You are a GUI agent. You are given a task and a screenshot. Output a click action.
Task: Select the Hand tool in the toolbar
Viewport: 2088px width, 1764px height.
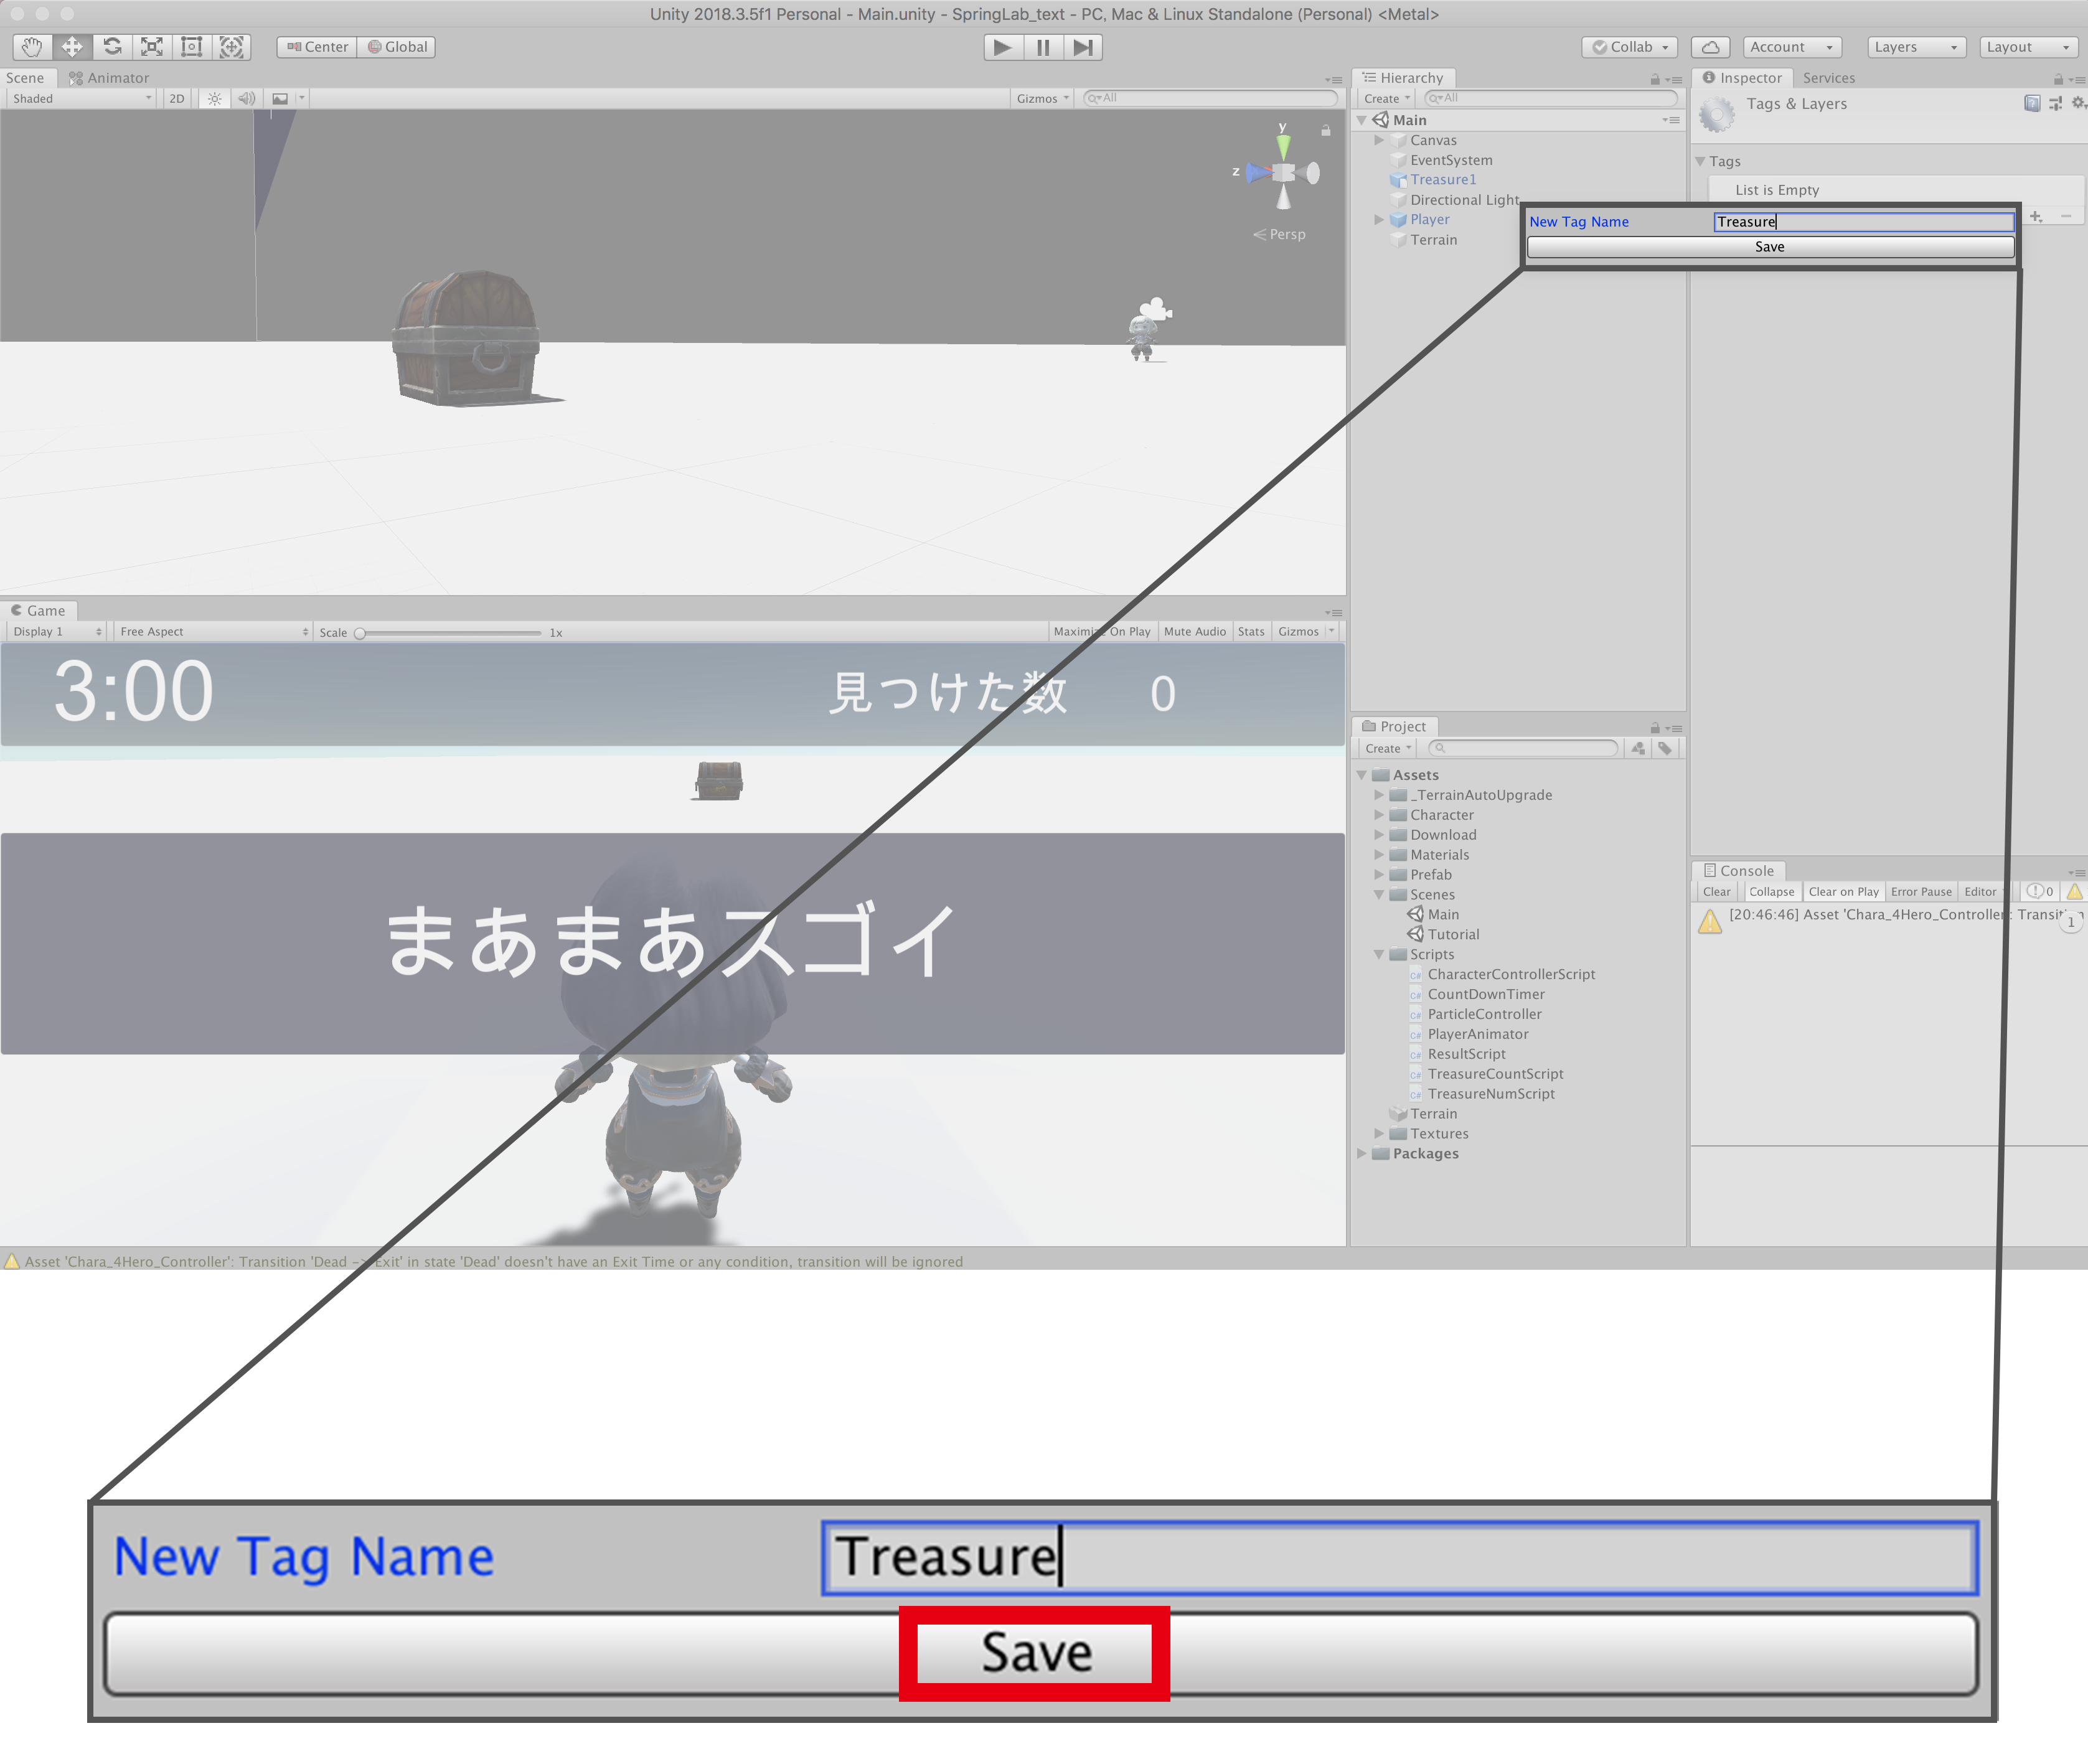point(31,47)
